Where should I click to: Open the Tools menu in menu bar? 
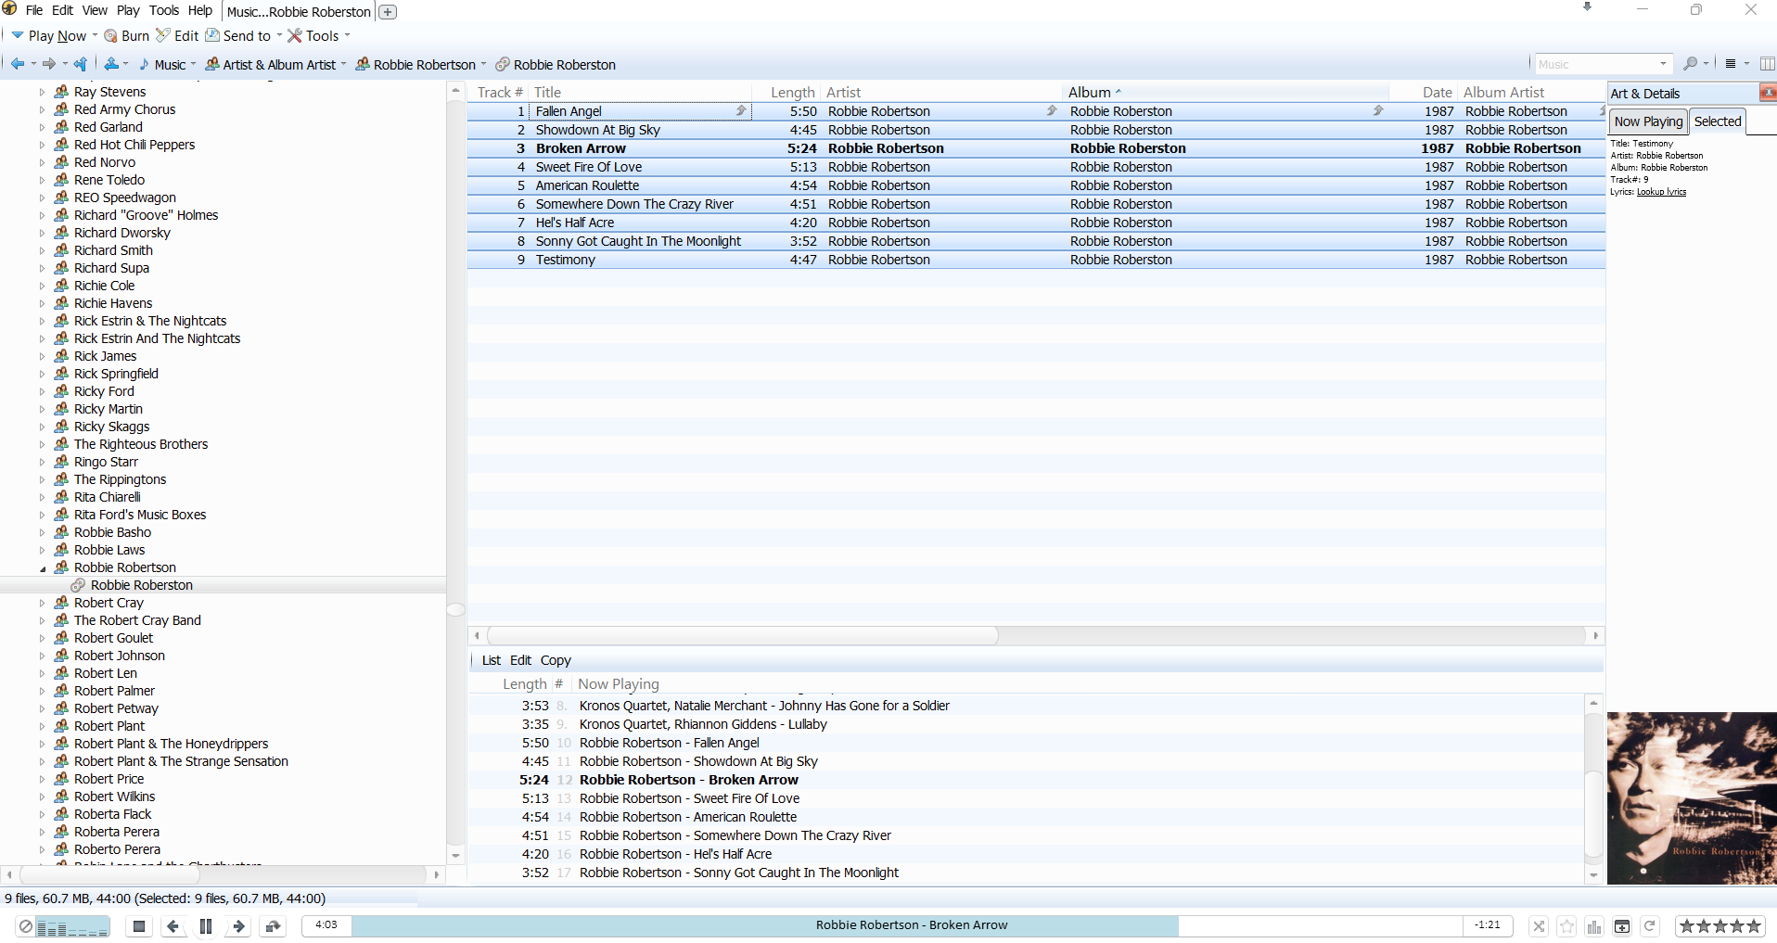click(163, 10)
